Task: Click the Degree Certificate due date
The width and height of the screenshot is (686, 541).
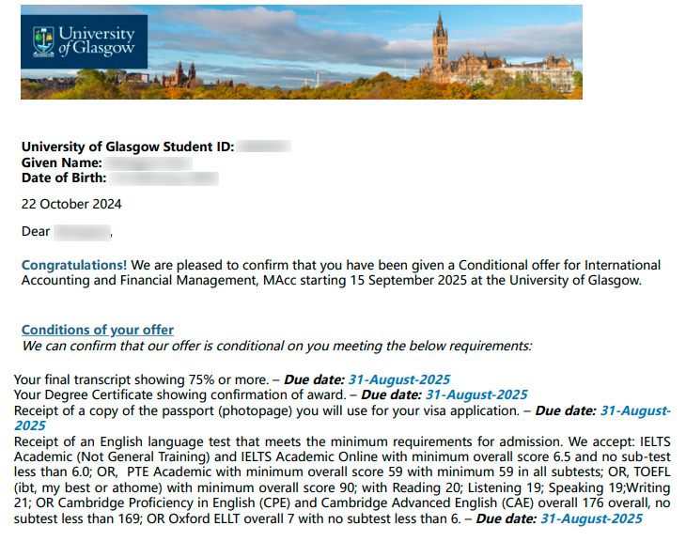Action: click(476, 394)
